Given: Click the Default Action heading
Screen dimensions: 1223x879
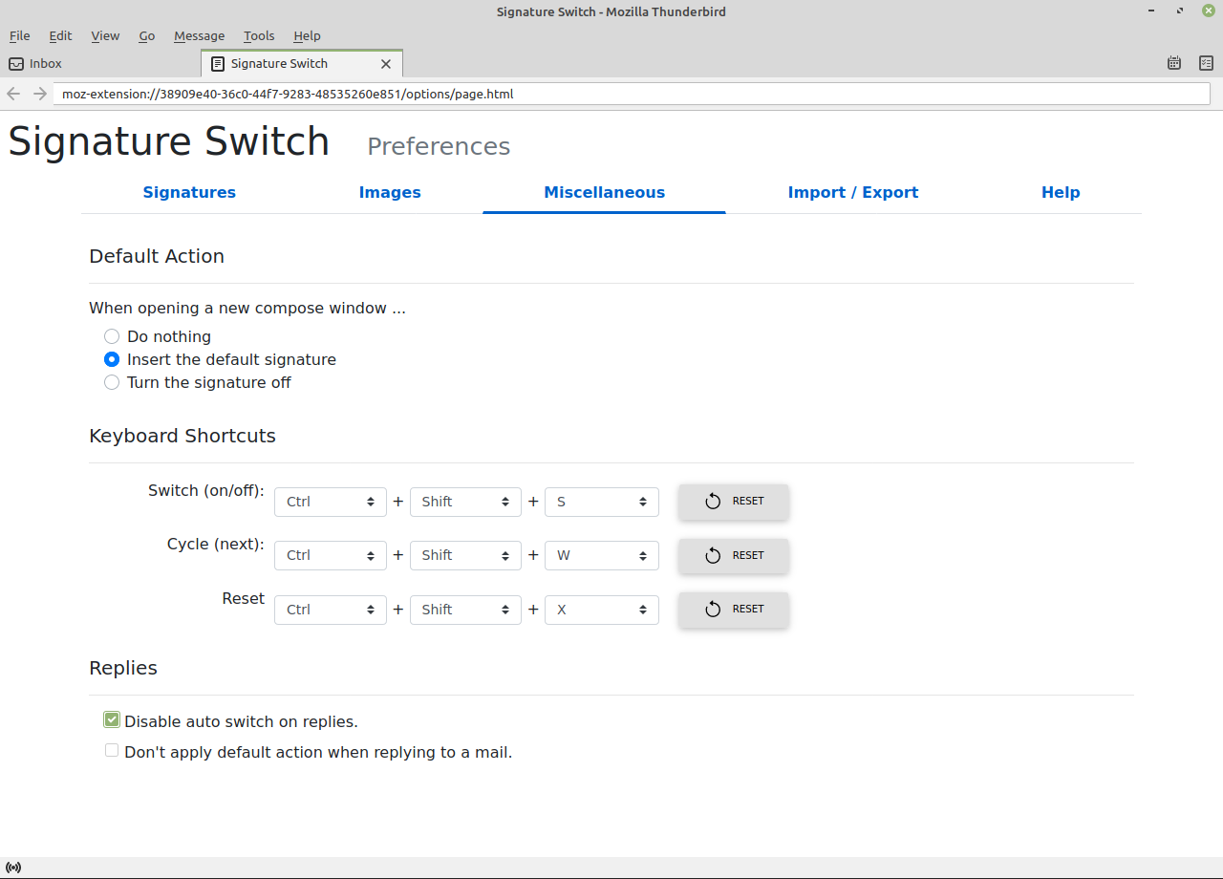Looking at the screenshot, I should click(157, 256).
